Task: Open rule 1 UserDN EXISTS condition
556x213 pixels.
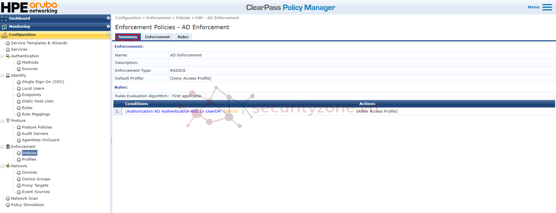Action: (x=184, y=111)
